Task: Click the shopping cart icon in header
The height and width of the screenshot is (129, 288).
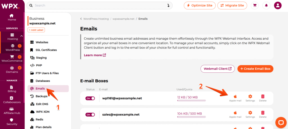Action: tap(255, 5)
